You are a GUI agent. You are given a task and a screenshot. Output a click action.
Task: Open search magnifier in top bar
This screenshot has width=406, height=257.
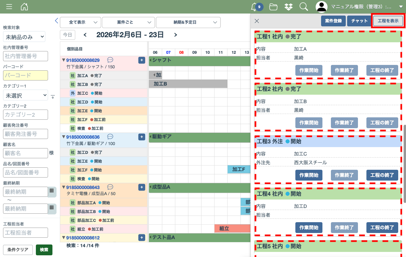pos(303,7)
